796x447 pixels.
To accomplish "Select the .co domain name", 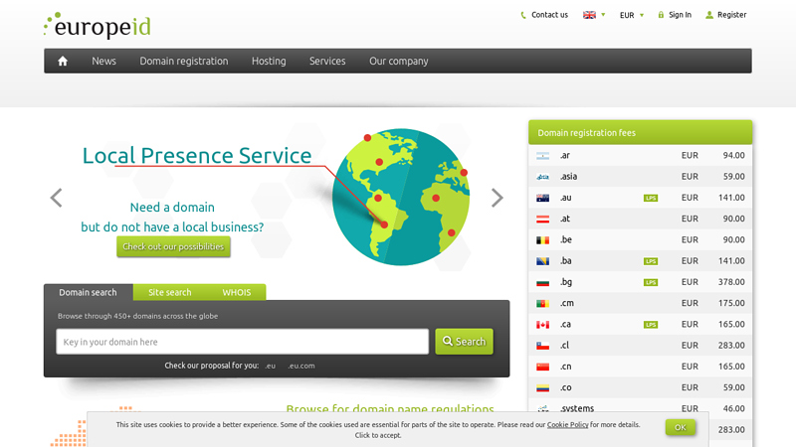I will (x=566, y=387).
